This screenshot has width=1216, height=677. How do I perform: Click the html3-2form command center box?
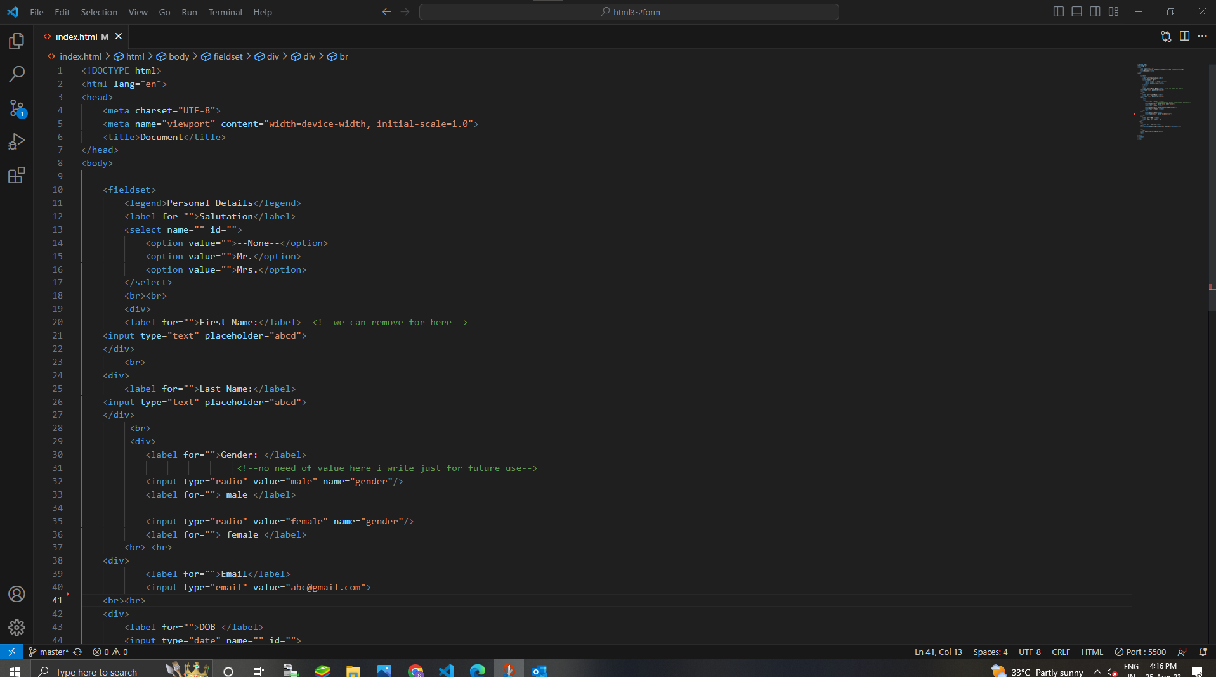pos(629,11)
